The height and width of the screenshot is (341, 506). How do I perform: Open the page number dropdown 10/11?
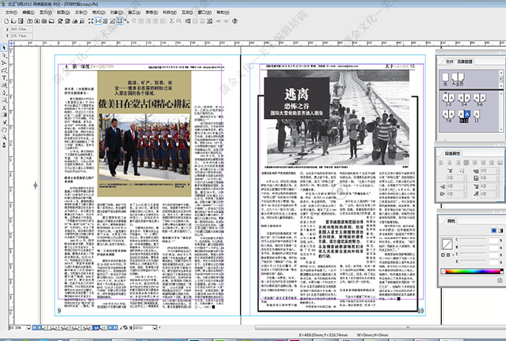155,328
